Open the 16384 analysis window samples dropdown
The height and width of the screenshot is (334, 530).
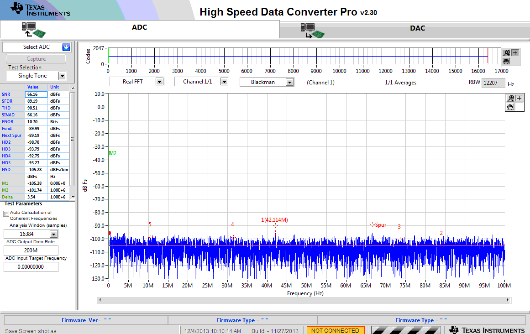pyautogui.click(x=54, y=234)
